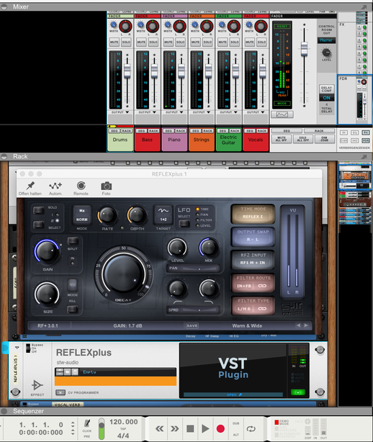Collapse the REFLEXplus device fold arrow
This screenshot has height=442, width=373.
(x=17, y=348)
